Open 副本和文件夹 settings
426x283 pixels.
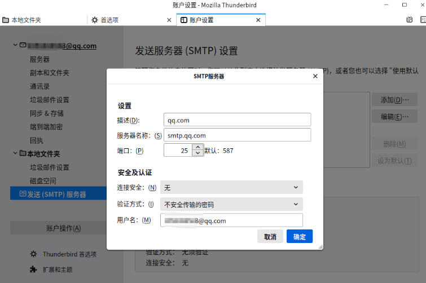click(x=50, y=73)
